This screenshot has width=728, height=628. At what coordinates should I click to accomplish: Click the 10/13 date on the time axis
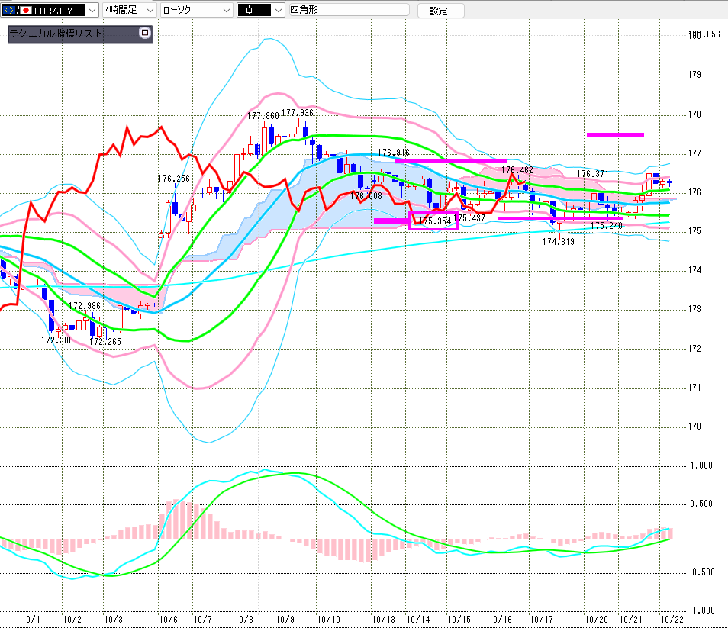click(x=383, y=619)
